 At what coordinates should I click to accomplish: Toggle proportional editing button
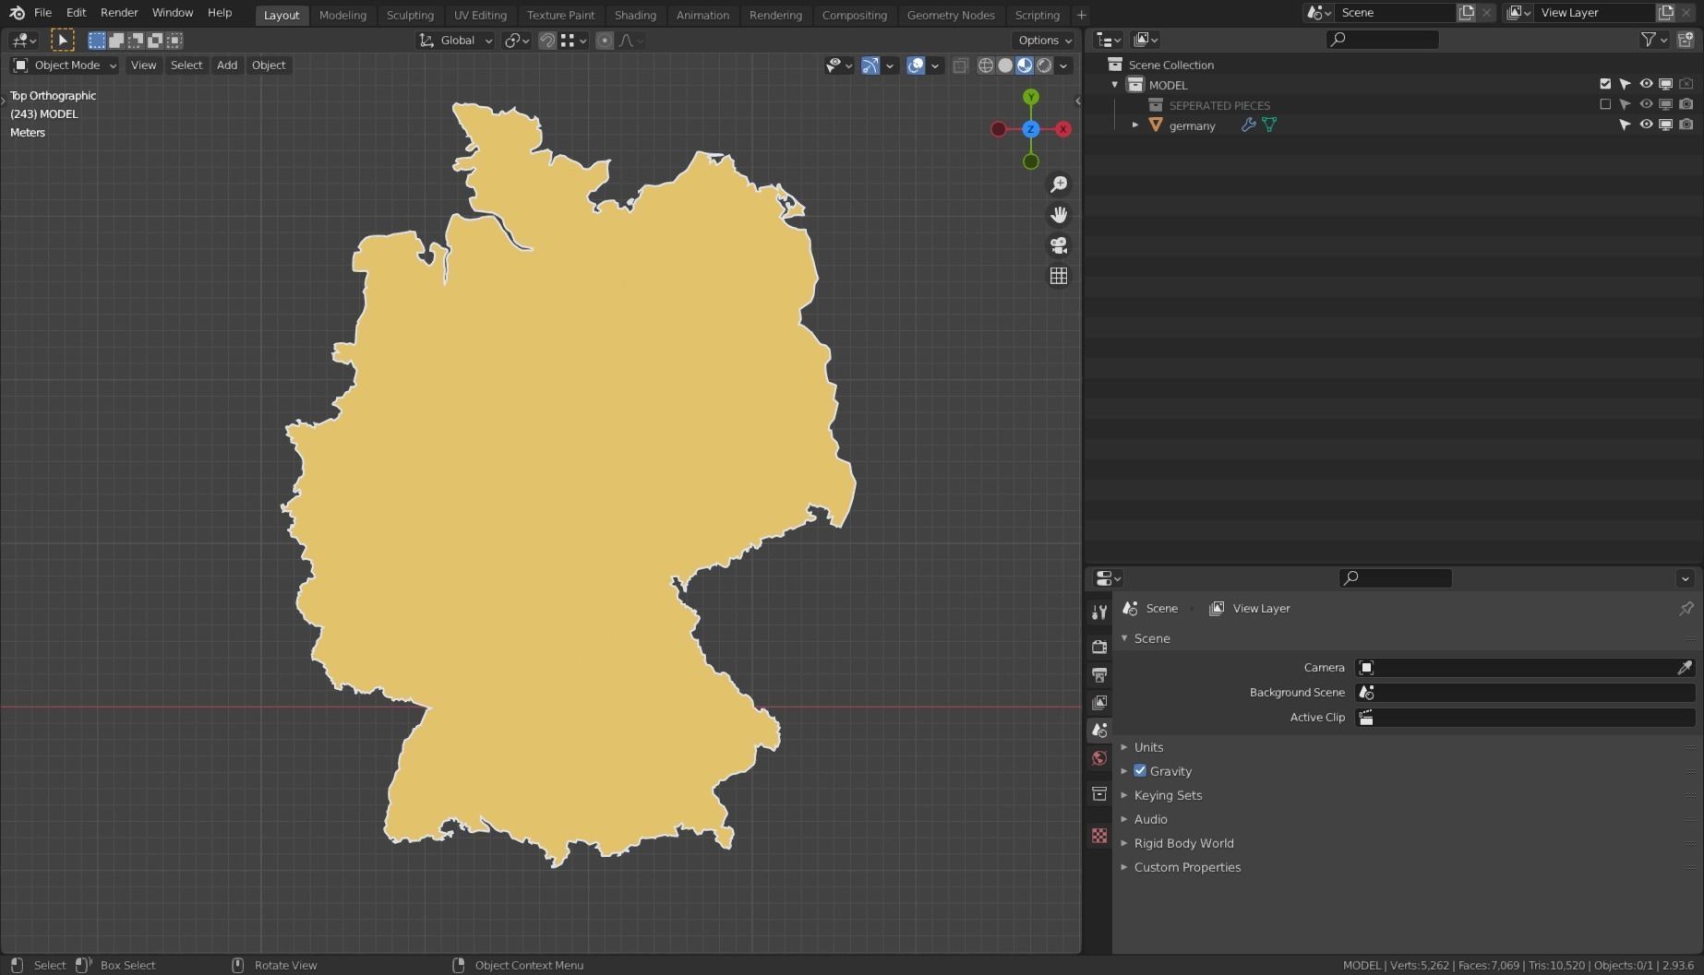click(605, 41)
